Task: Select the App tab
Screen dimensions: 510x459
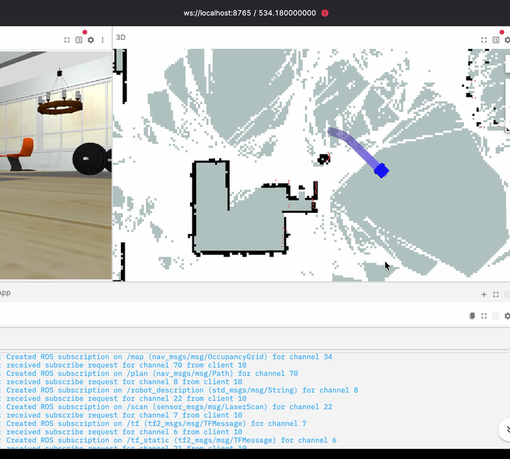Action: point(5,293)
